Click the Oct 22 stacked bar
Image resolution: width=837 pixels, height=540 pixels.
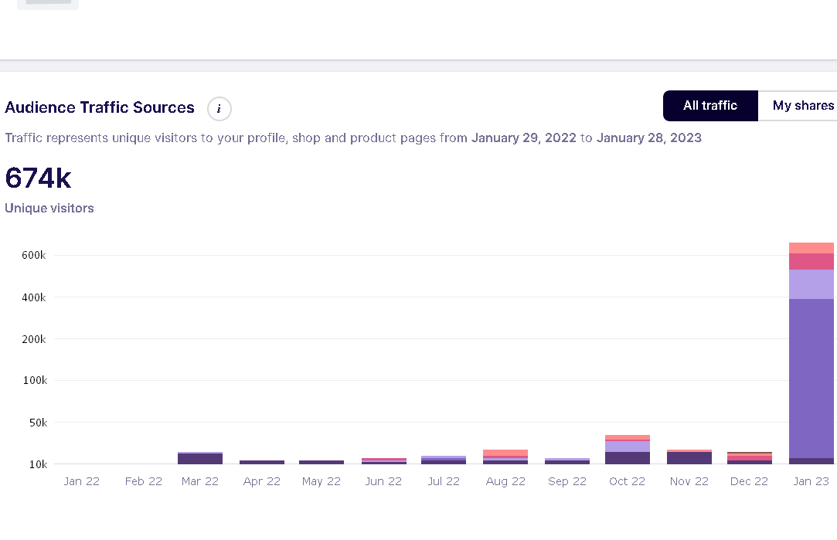pos(627,452)
